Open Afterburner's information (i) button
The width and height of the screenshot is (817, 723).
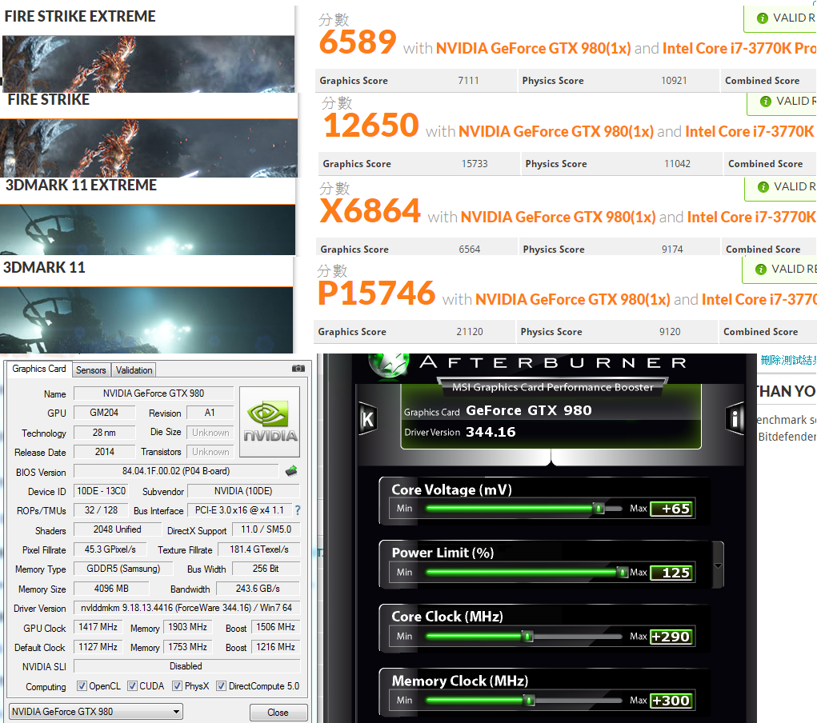(x=735, y=419)
